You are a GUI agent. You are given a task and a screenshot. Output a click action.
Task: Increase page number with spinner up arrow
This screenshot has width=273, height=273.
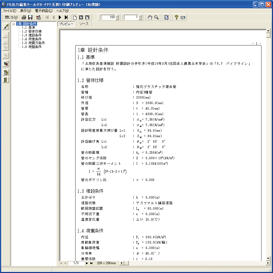coord(140,16)
